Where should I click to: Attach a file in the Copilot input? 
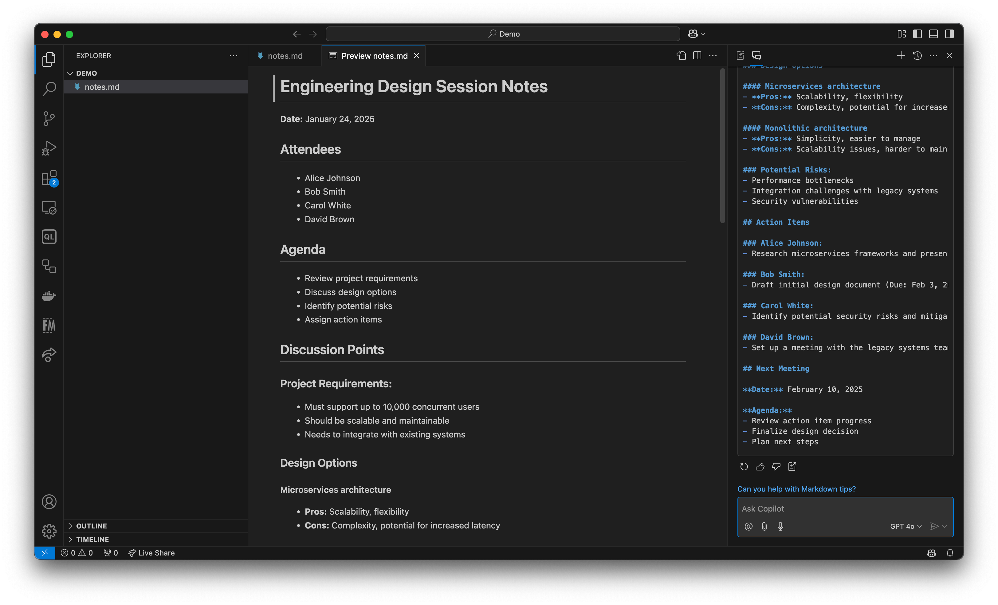[x=765, y=526]
